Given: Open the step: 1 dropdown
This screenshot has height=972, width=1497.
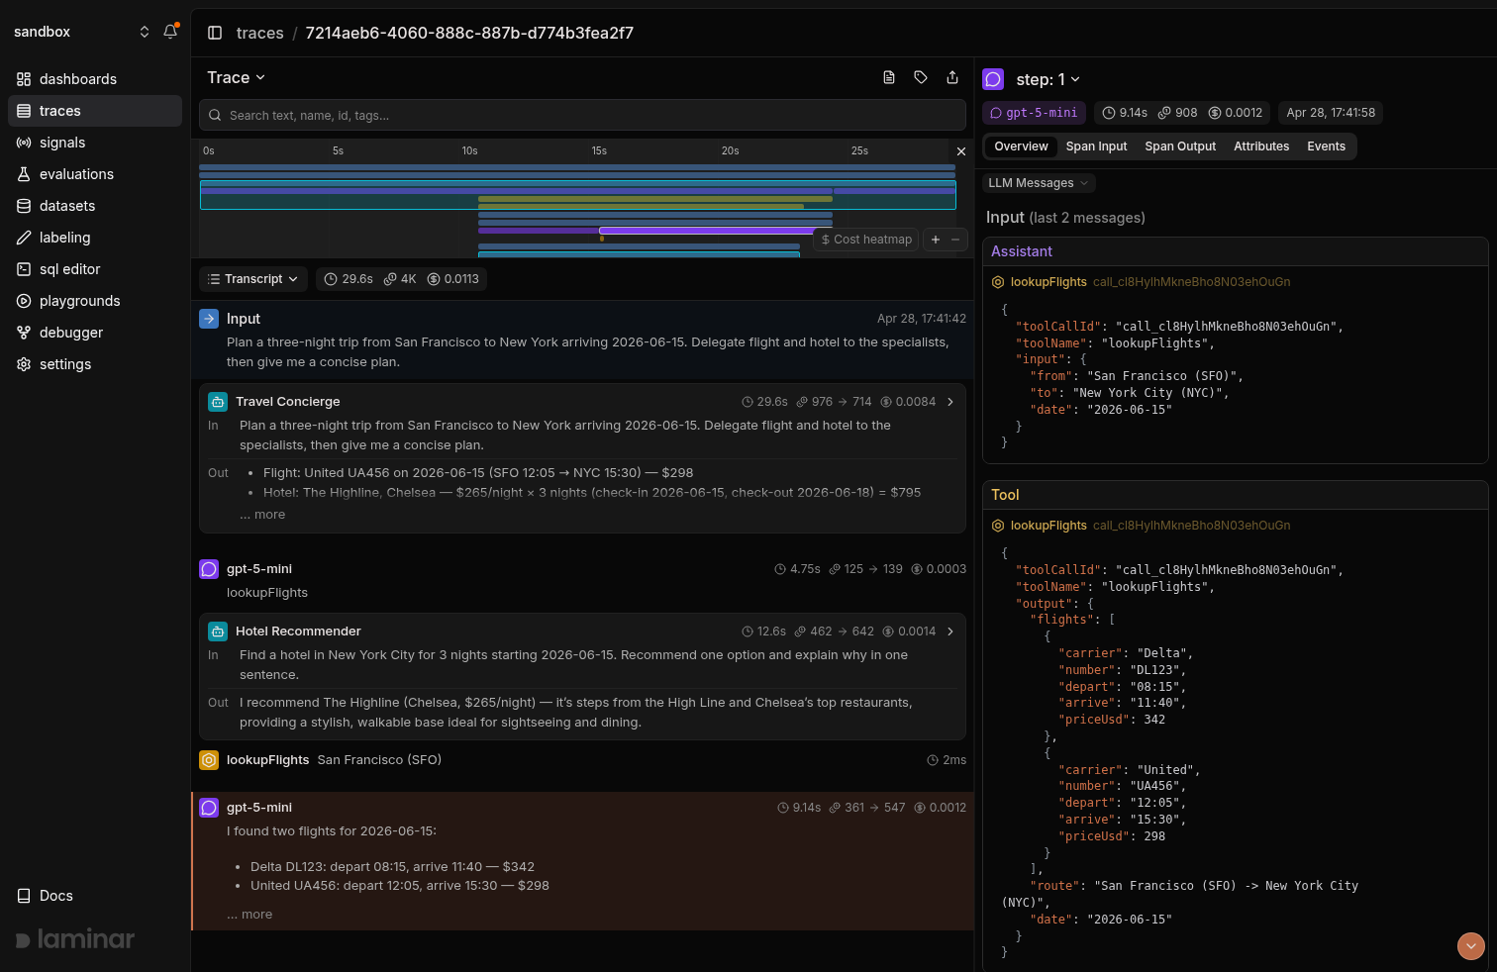Looking at the screenshot, I should tap(1048, 79).
